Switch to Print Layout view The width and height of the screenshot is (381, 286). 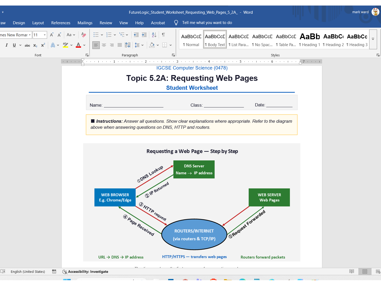[365, 272]
